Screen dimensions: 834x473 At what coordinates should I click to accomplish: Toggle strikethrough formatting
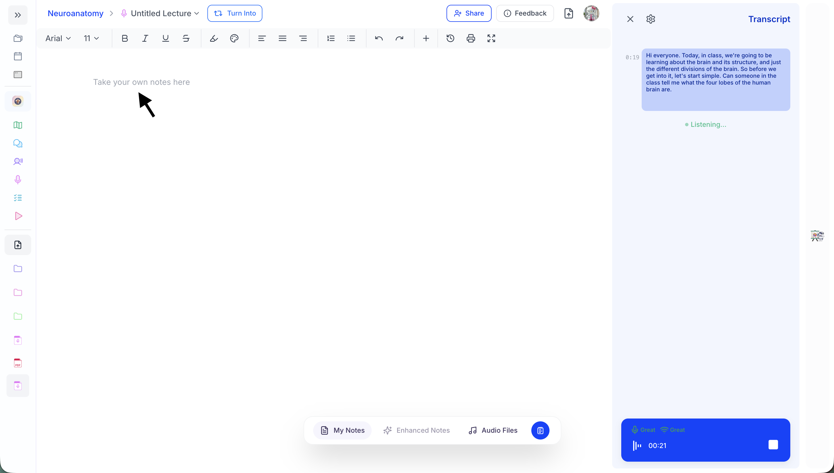[186, 38]
